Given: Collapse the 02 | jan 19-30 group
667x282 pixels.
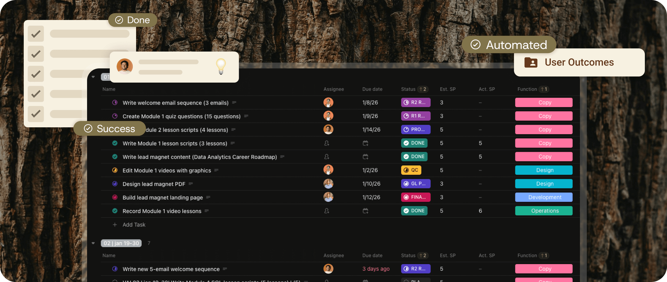Looking at the screenshot, I should click(x=93, y=243).
